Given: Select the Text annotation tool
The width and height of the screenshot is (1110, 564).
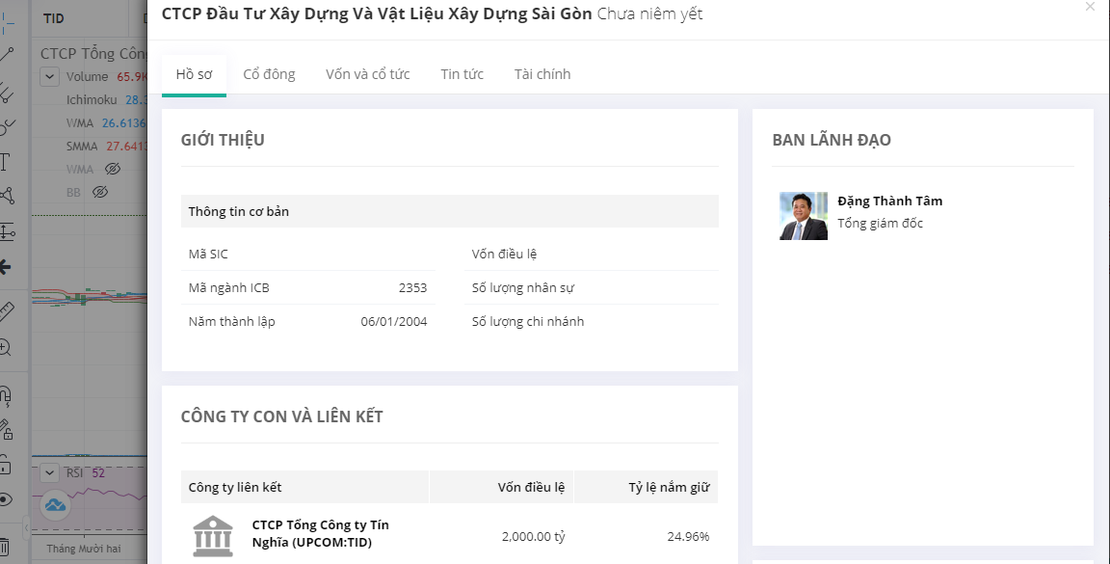Looking at the screenshot, I should pyautogui.click(x=5, y=161).
